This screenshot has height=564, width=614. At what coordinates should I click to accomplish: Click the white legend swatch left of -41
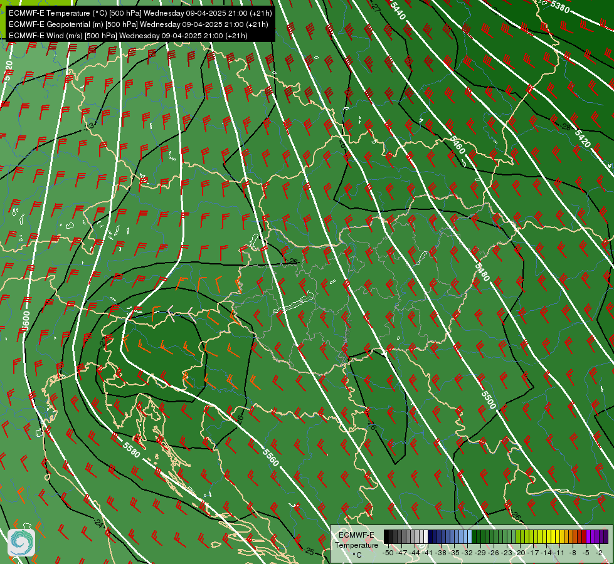tap(426, 536)
